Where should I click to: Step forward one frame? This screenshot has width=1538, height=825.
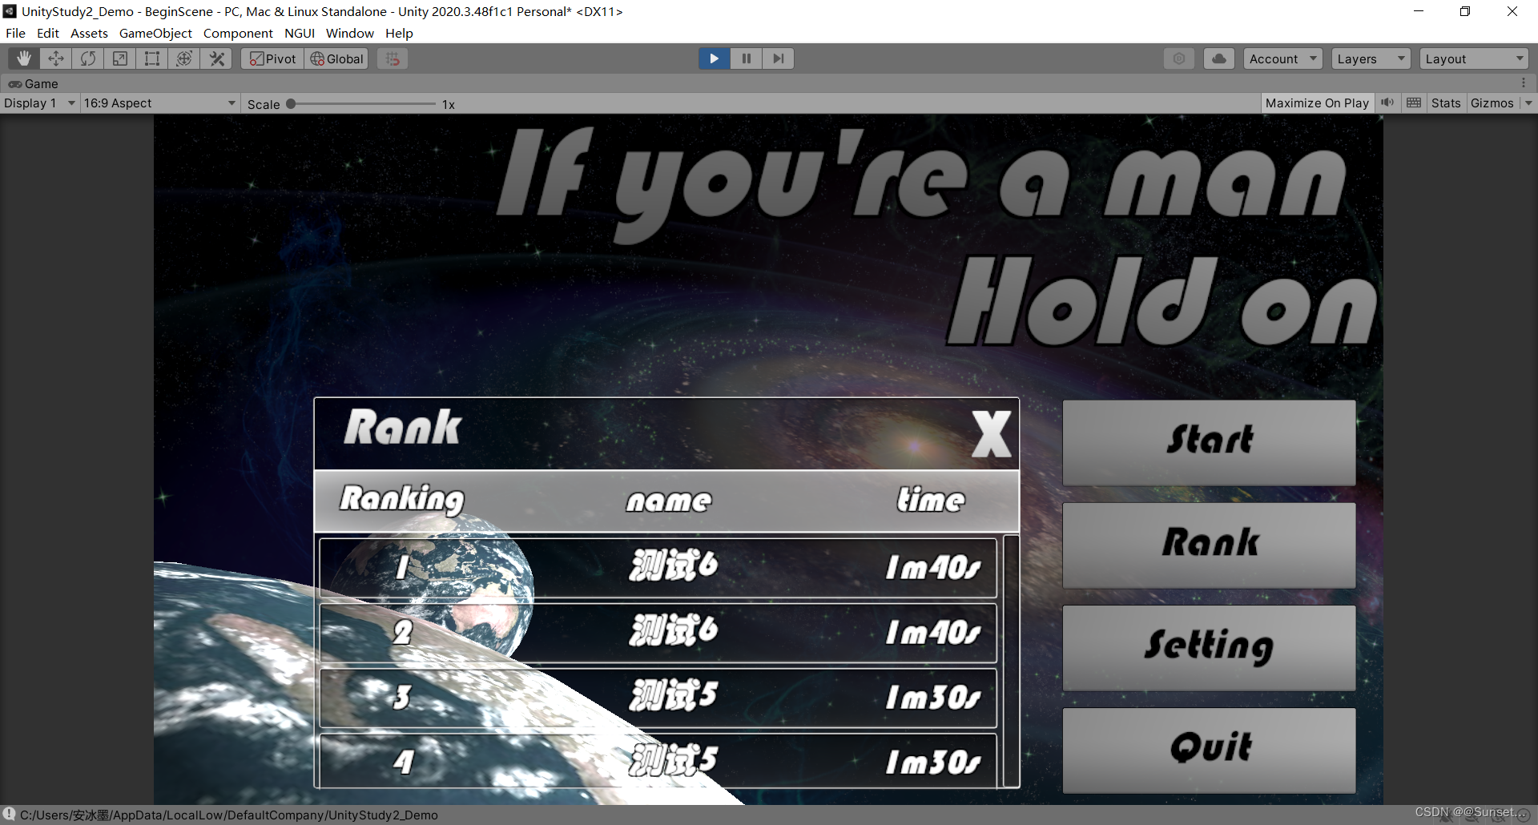(778, 58)
